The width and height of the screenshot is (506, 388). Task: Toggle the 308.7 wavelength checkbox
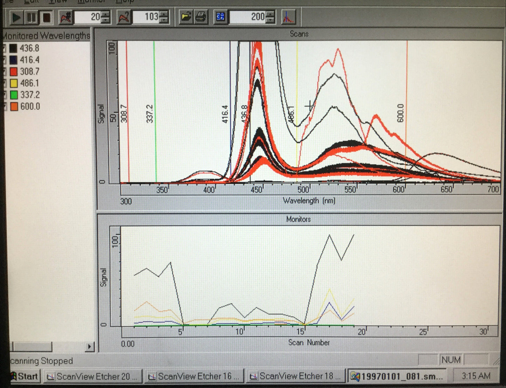tap(4, 71)
